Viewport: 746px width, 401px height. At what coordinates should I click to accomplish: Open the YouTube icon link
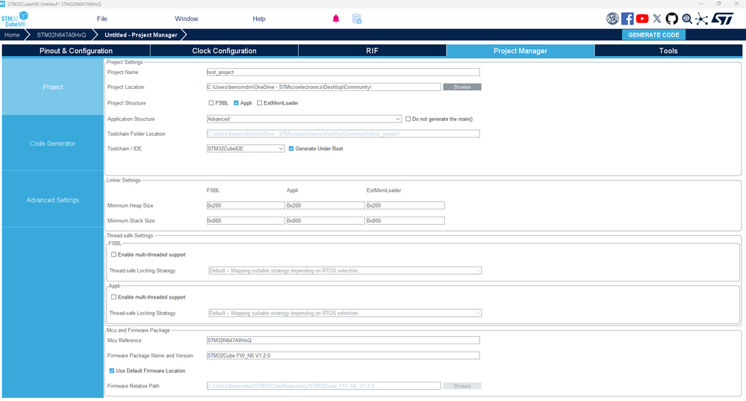(642, 19)
